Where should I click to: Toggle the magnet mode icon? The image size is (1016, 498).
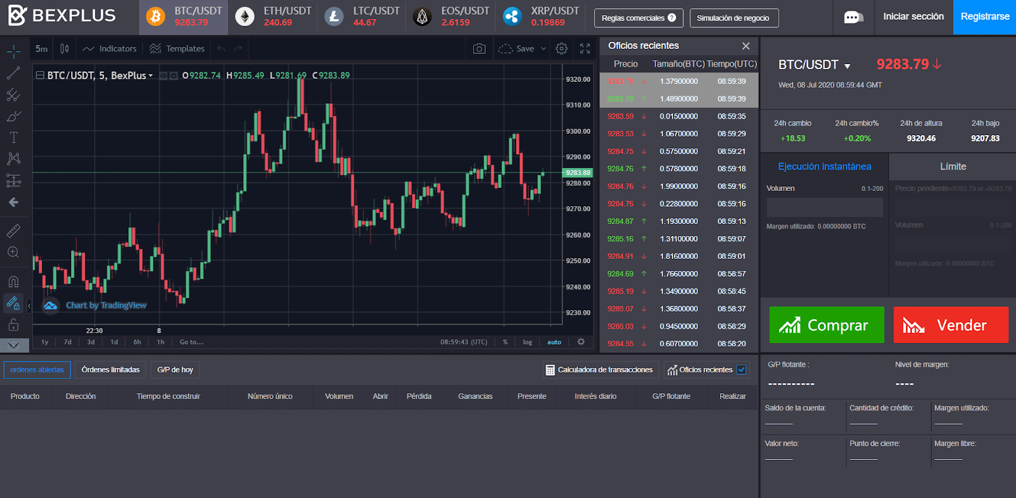13,281
